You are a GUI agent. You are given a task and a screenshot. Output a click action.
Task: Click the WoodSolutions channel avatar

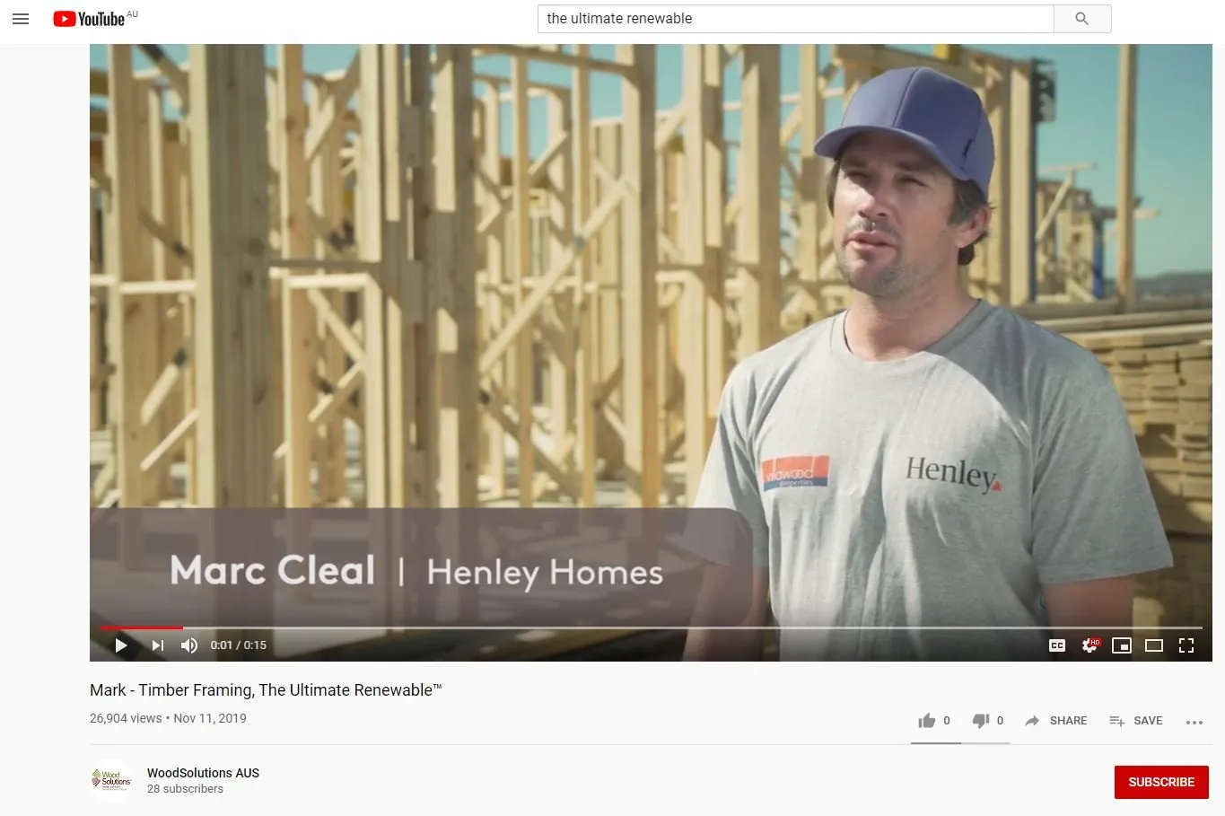111,780
